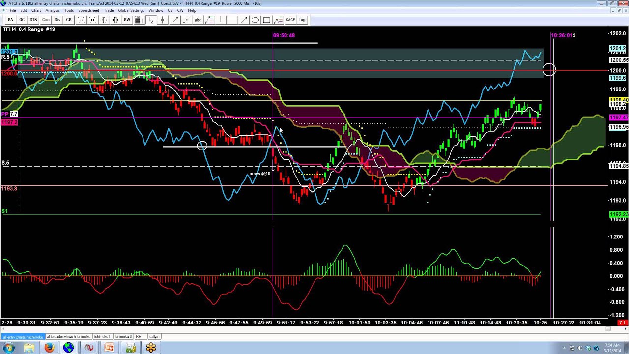Open PowerPoint from the taskbar
This screenshot has width=629, height=354.
109,348
